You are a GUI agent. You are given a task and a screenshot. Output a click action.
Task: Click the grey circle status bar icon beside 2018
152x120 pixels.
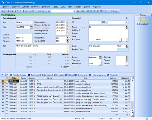[111, 118]
